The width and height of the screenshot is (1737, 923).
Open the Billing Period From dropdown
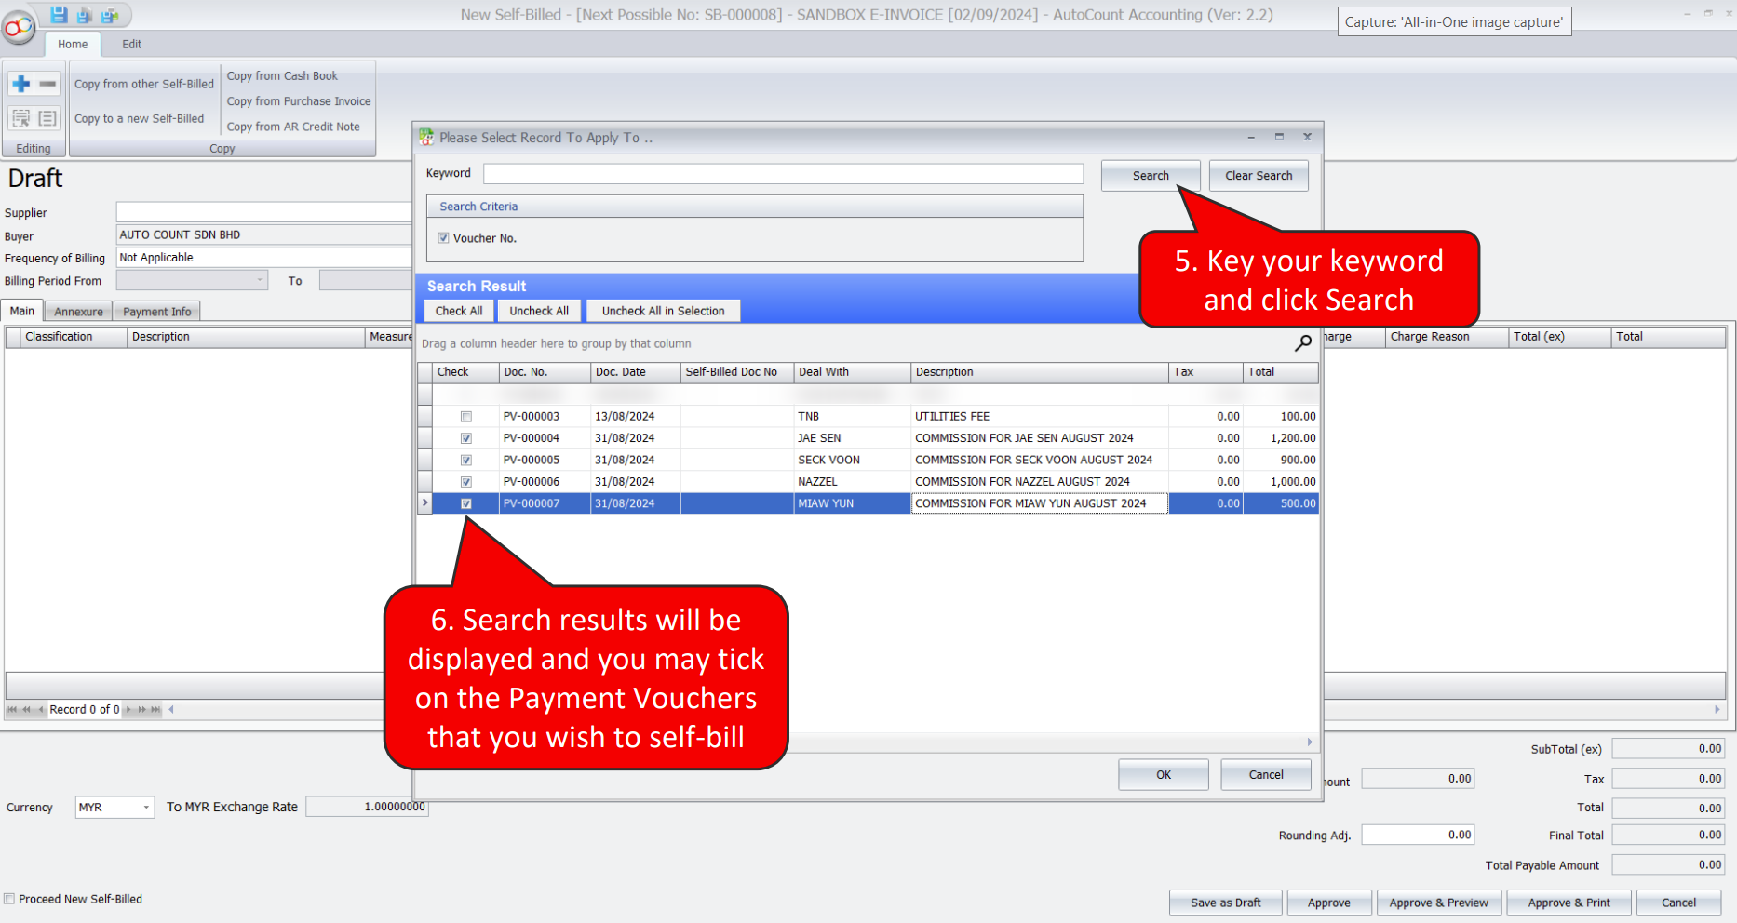pos(259,281)
